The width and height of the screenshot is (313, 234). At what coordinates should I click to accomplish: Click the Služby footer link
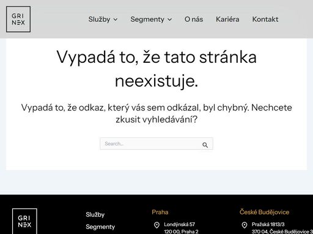[95, 214]
